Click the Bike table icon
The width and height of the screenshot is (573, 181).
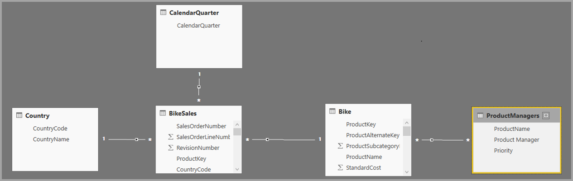pos(332,111)
